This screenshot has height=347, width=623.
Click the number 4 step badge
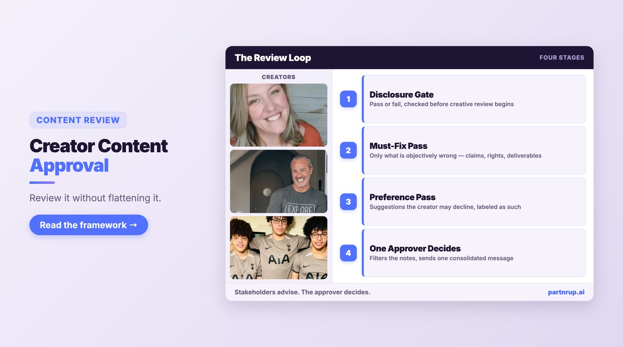pos(348,253)
